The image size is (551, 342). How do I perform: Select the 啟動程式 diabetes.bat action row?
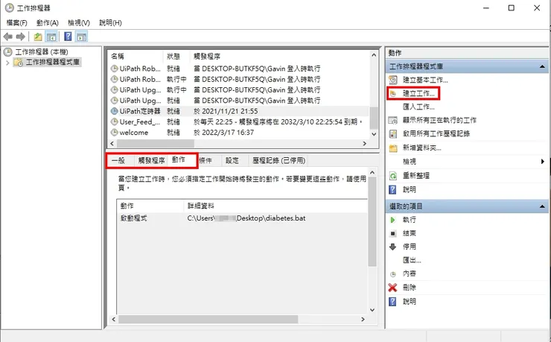point(242,218)
